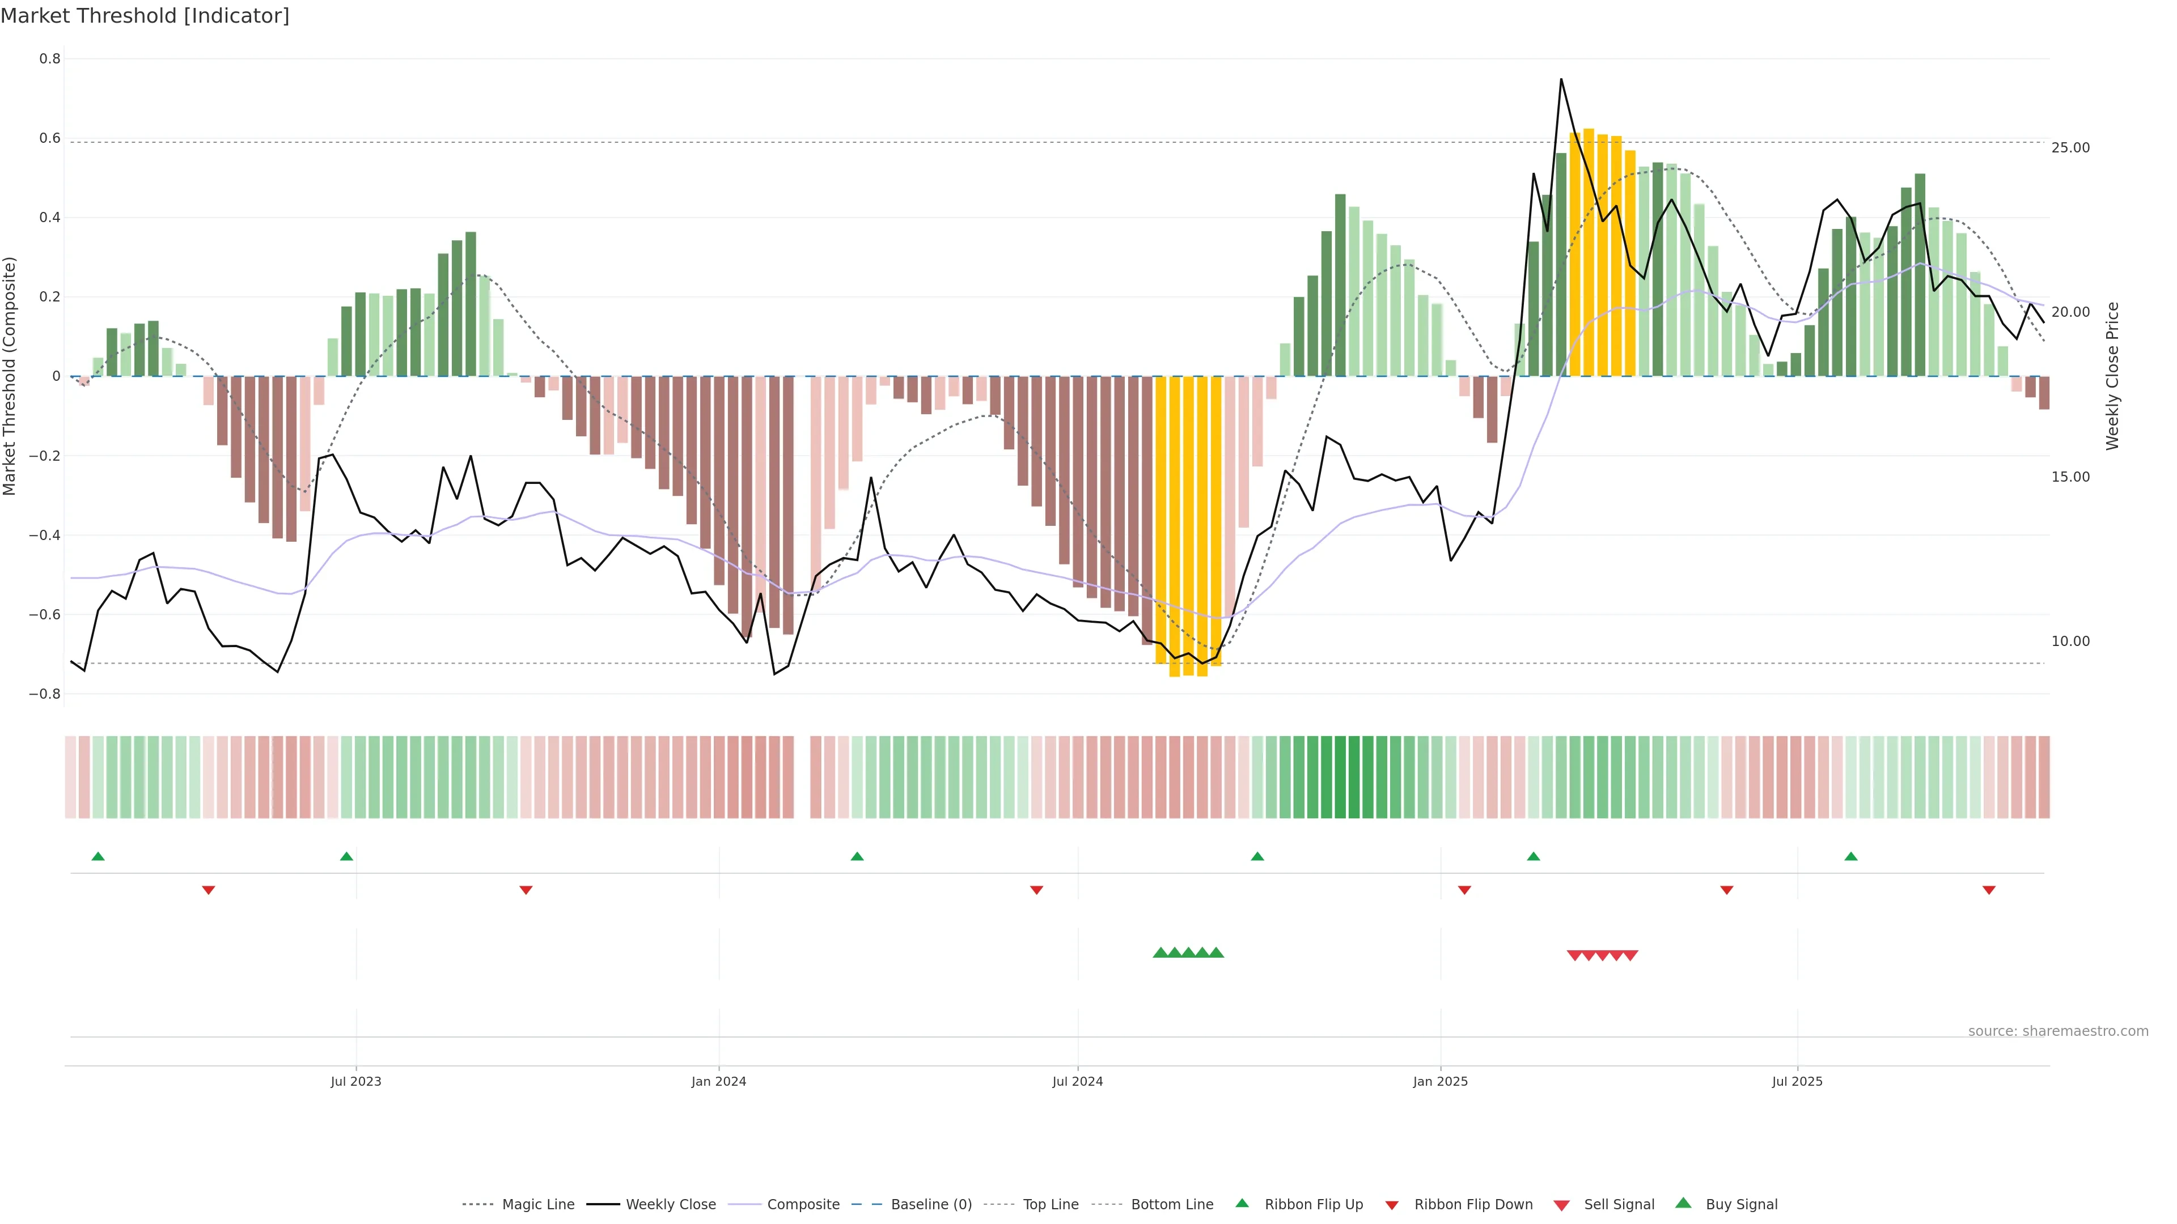Toggle Top Line legend entry
Viewport: 2177px width, 1224px height.
point(1051,1205)
